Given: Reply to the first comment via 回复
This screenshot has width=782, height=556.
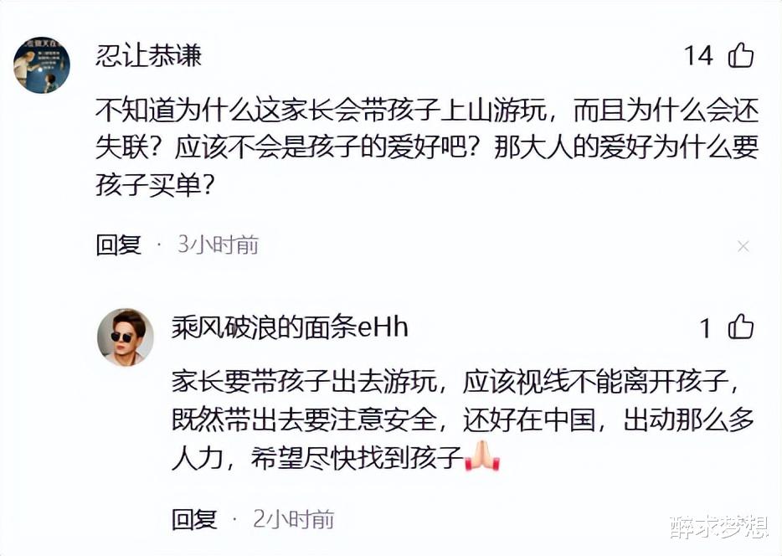Looking at the screenshot, I should coord(119,245).
